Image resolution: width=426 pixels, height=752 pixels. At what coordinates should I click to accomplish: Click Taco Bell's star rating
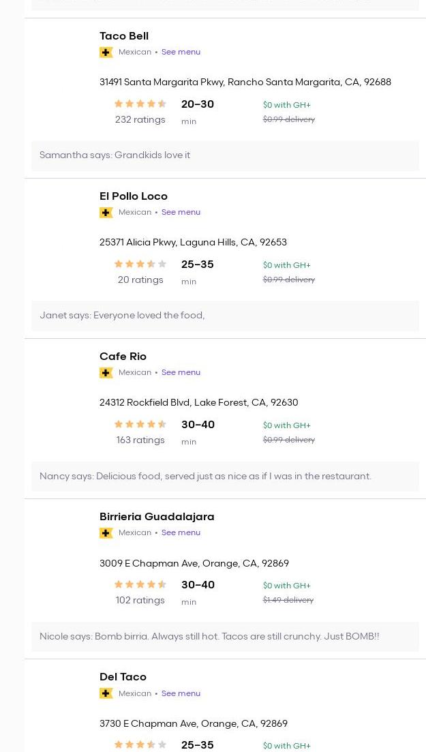tap(140, 104)
